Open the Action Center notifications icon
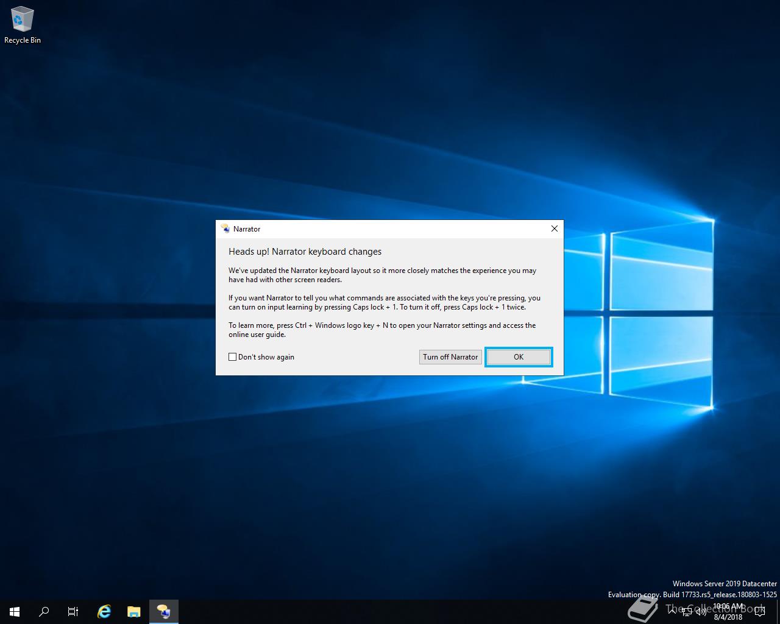 [x=760, y=612]
